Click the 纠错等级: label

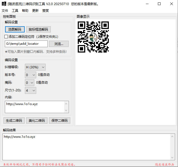12,67
